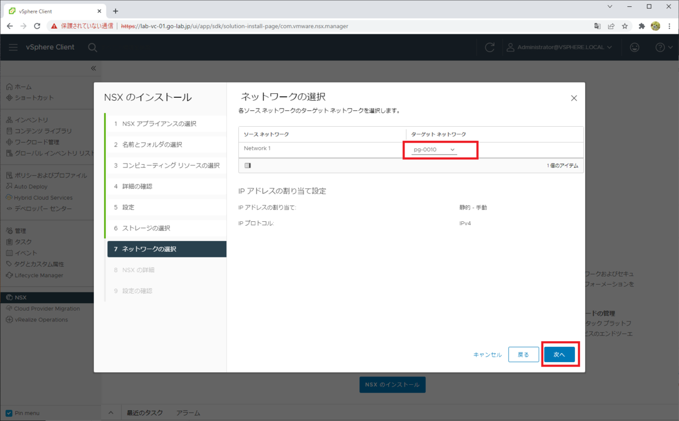Select step 7 ネットワークの選択

click(167, 249)
